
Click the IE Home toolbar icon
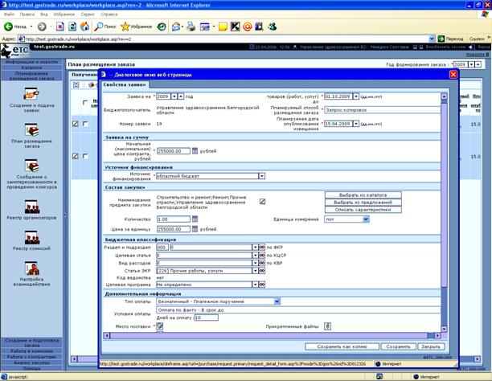[x=84, y=27]
